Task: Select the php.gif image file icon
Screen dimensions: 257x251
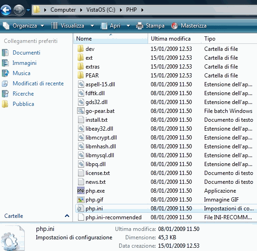Action: (81, 200)
